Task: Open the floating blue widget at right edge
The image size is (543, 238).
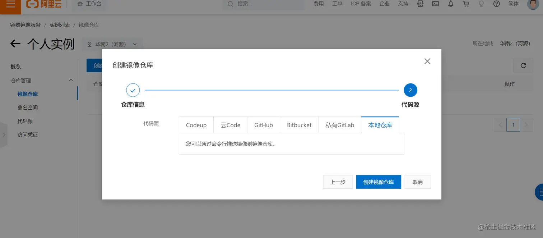Action: coord(539,192)
